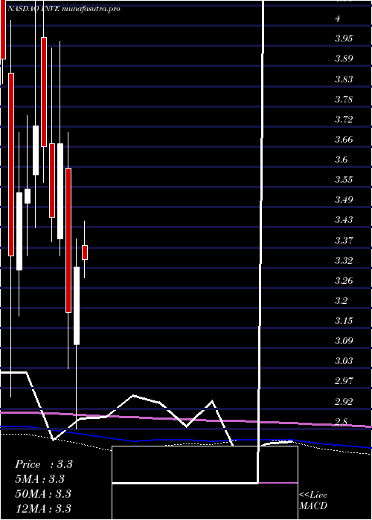Screen dimensions: 372x520
Task: Select the '3.26' price axis label
Action: click(x=344, y=281)
